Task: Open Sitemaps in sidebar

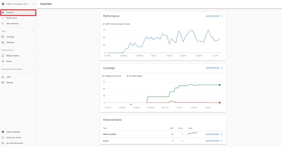Action: (18, 42)
